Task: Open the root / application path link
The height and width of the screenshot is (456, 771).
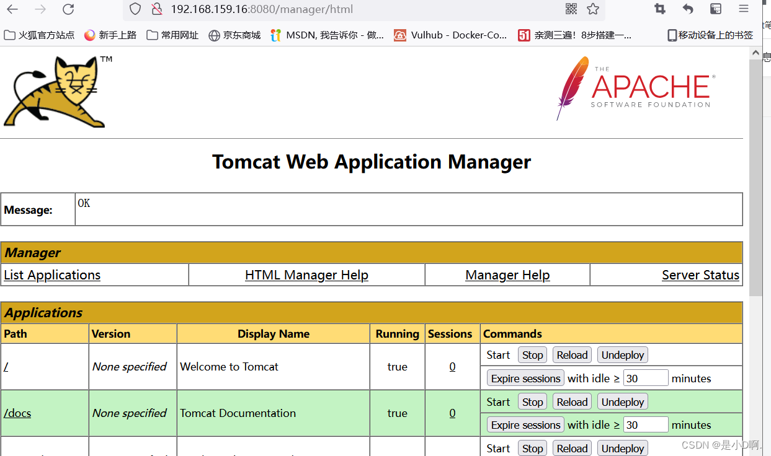Action: [6, 367]
